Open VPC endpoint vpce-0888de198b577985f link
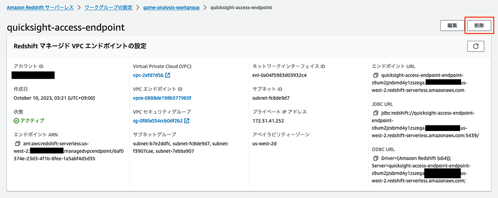The height and width of the screenshot is (198, 498). pyautogui.click(x=162, y=98)
